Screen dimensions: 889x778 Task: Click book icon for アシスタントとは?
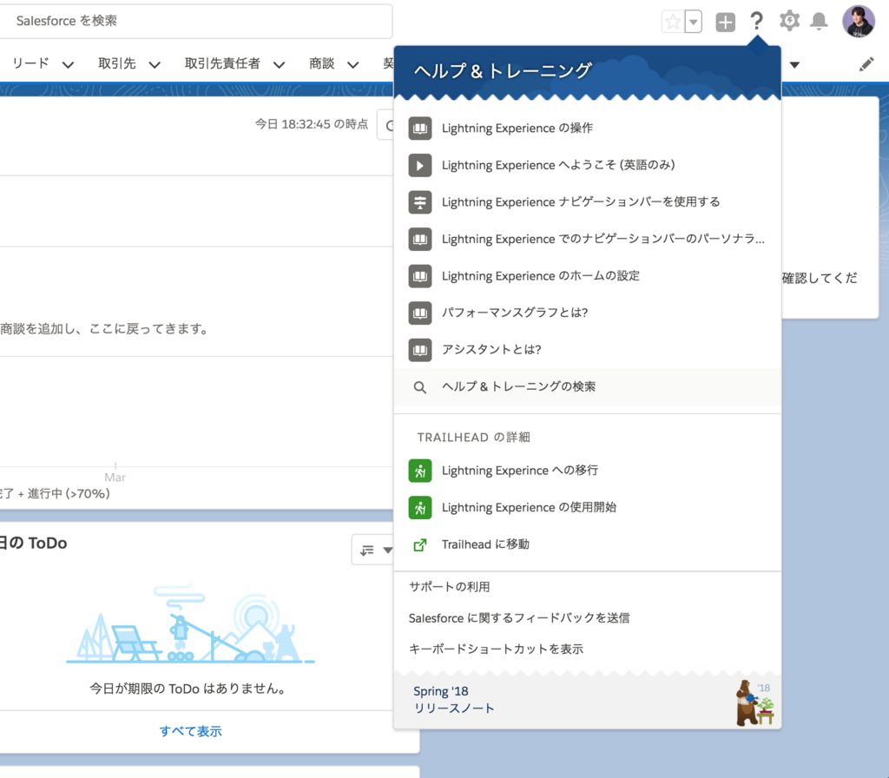[x=420, y=349]
